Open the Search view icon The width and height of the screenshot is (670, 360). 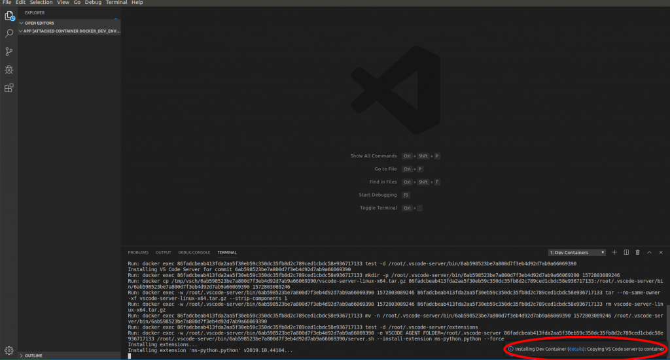[9, 34]
